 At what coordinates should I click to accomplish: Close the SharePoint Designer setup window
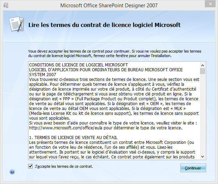tap(210, 4)
